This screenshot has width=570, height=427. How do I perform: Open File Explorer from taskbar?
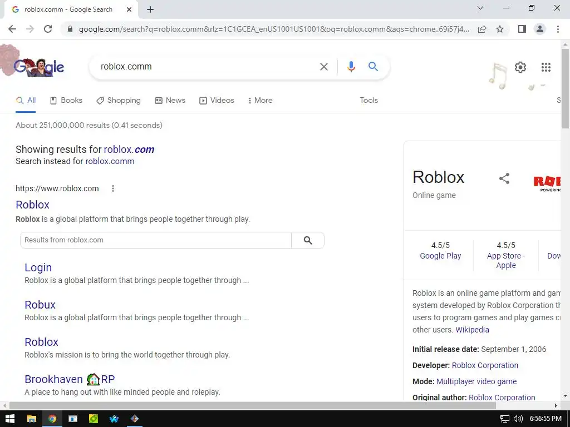32,419
